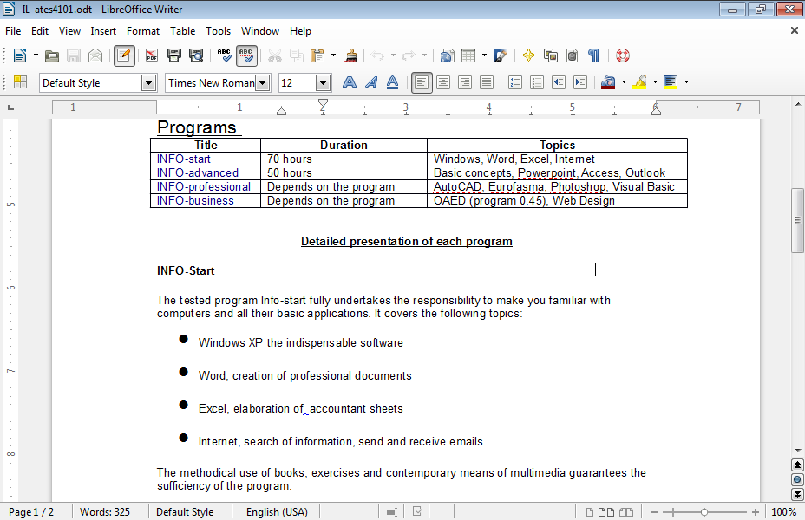Open Styles and Formatting icon
This screenshot has height=520, width=805.
click(20, 82)
